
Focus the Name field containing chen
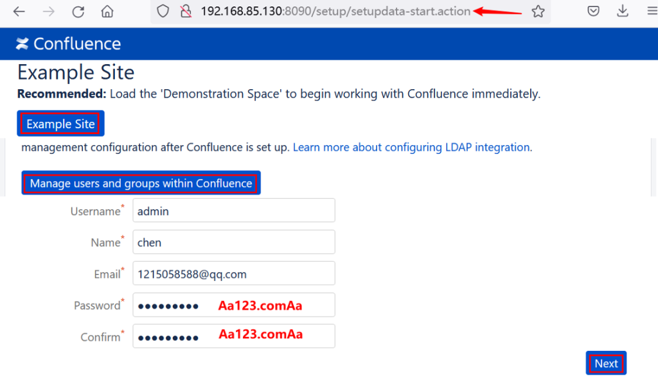(x=234, y=242)
